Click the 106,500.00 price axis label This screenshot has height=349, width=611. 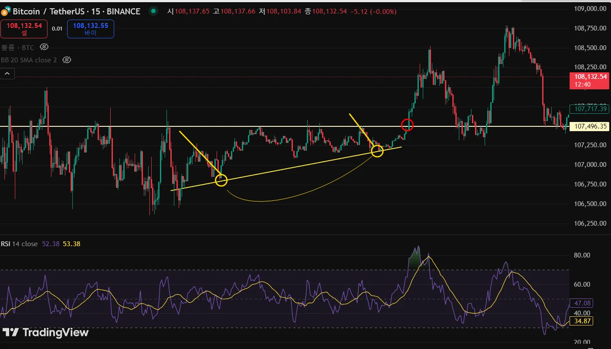click(591, 203)
